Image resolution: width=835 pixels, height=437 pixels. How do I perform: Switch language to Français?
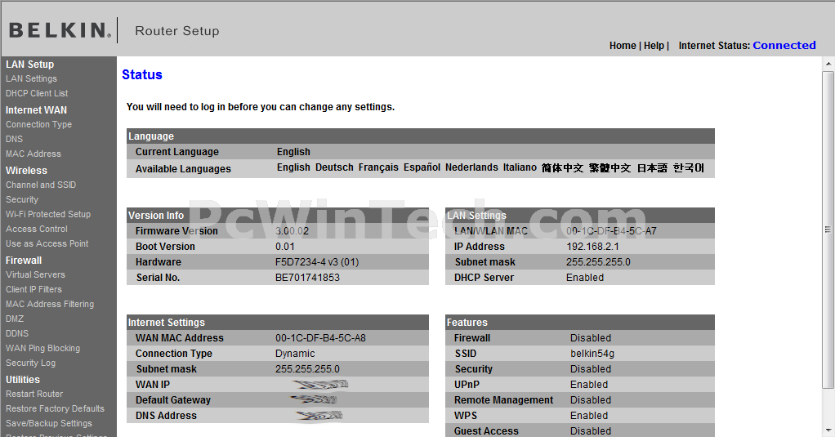point(378,167)
